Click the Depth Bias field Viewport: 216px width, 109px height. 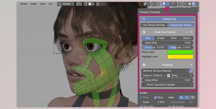[x=167, y=43]
